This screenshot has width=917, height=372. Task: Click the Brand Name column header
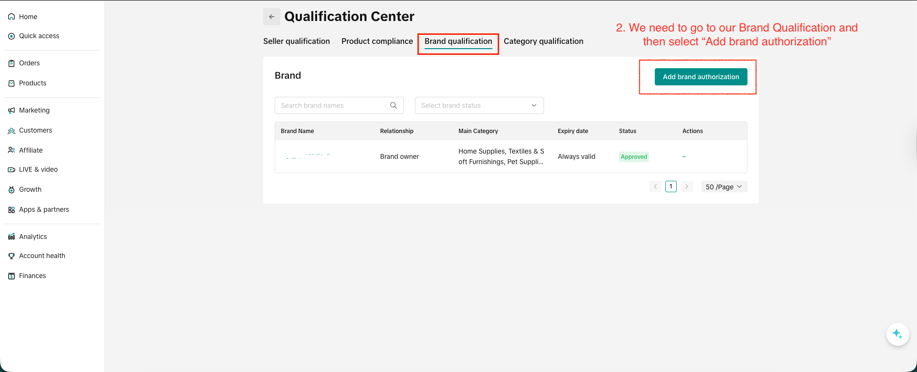click(297, 131)
